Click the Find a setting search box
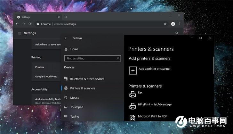 [x=92, y=58]
